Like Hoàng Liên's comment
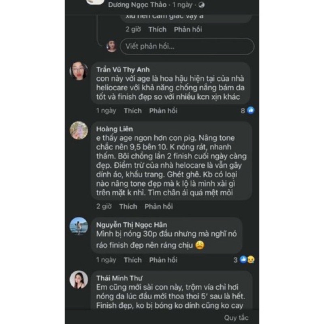 pyautogui.click(x=128, y=207)
